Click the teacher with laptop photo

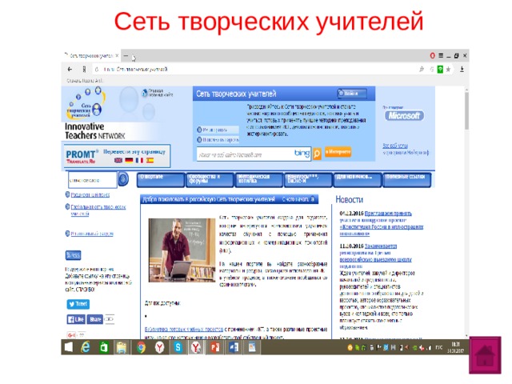pos(182,250)
